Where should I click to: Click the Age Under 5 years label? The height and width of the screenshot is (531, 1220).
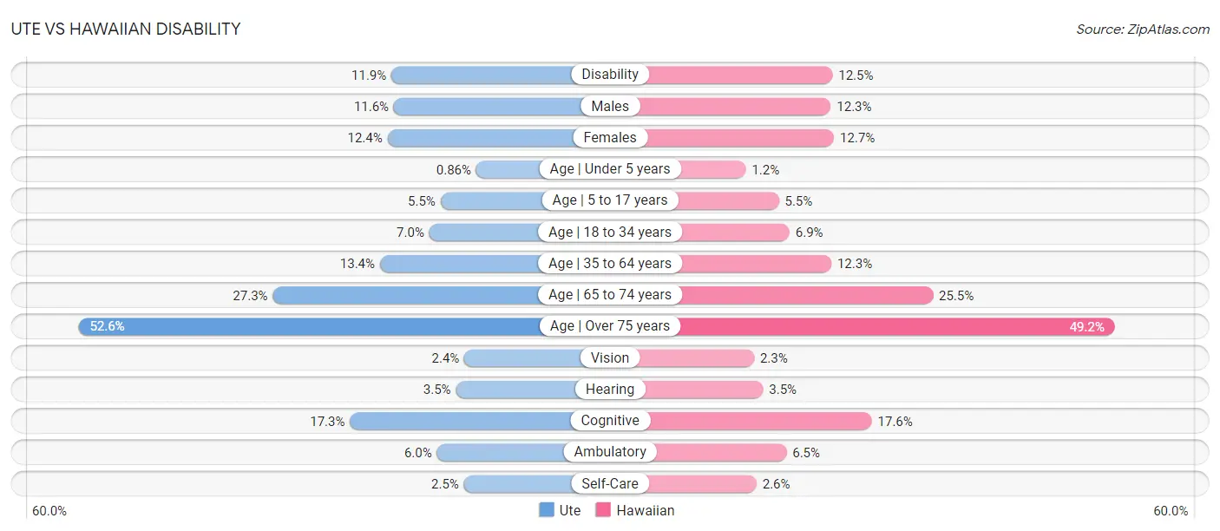coord(610,168)
